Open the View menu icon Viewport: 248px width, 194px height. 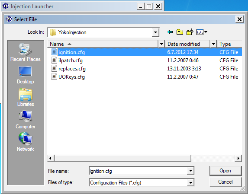click(202, 32)
